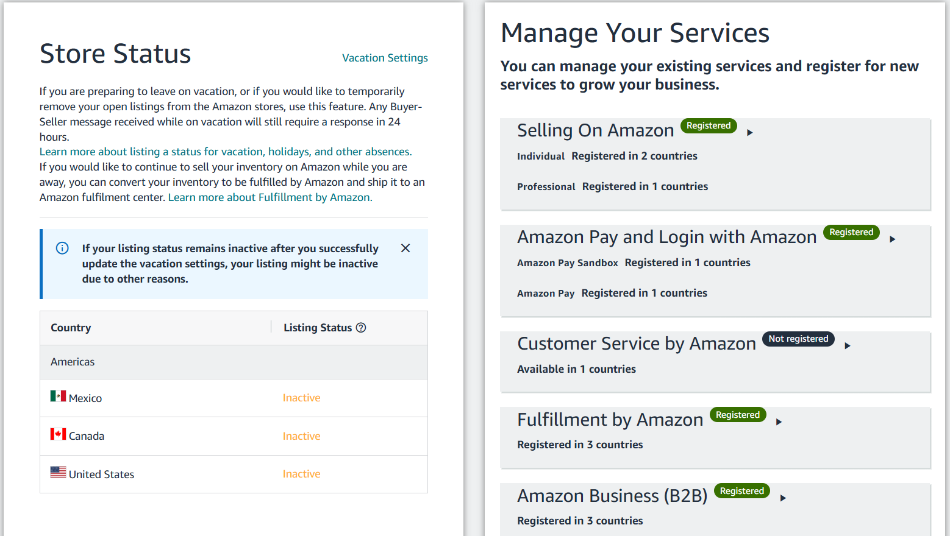Open Vacation Settings link
Image resolution: width=950 pixels, height=536 pixels.
click(x=385, y=58)
